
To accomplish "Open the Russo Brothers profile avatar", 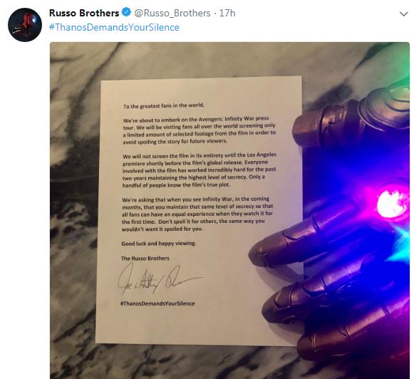I will (x=25, y=25).
